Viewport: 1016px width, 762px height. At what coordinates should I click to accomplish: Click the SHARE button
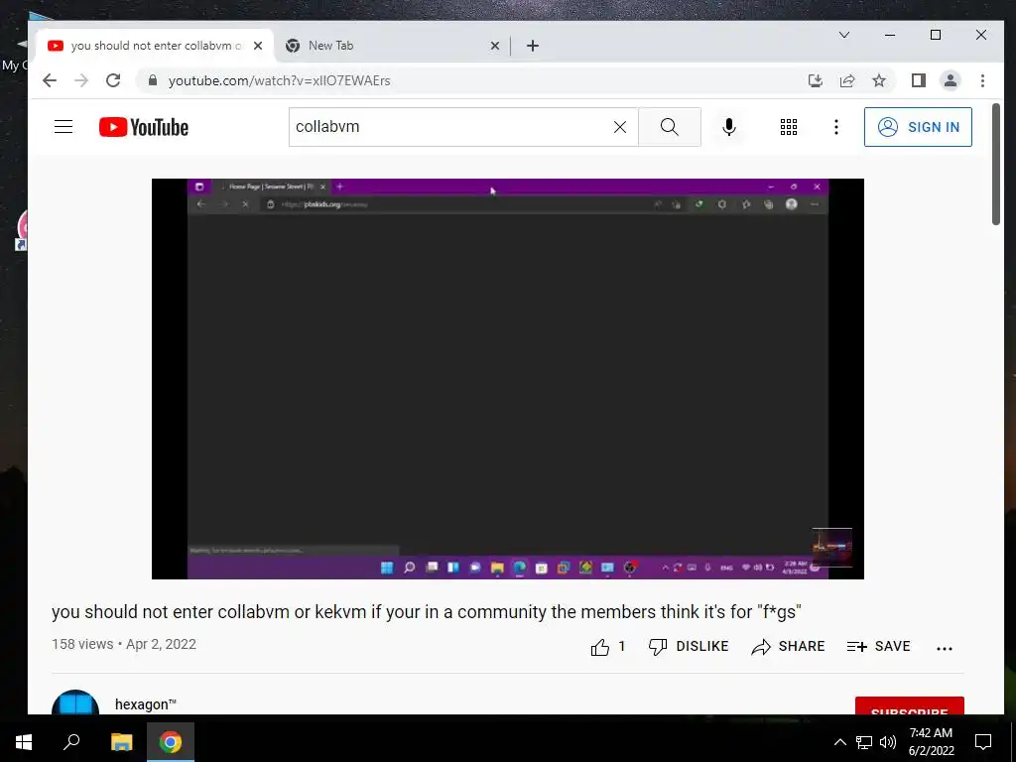point(787,647)
